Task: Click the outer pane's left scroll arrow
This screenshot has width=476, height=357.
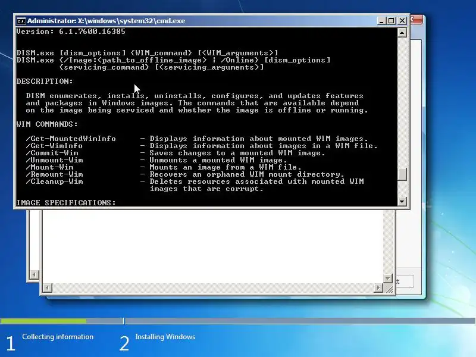Action: (34, 275)
